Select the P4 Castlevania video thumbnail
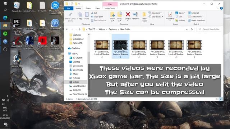This screenshot has width=230, height=129. (157, 45)
